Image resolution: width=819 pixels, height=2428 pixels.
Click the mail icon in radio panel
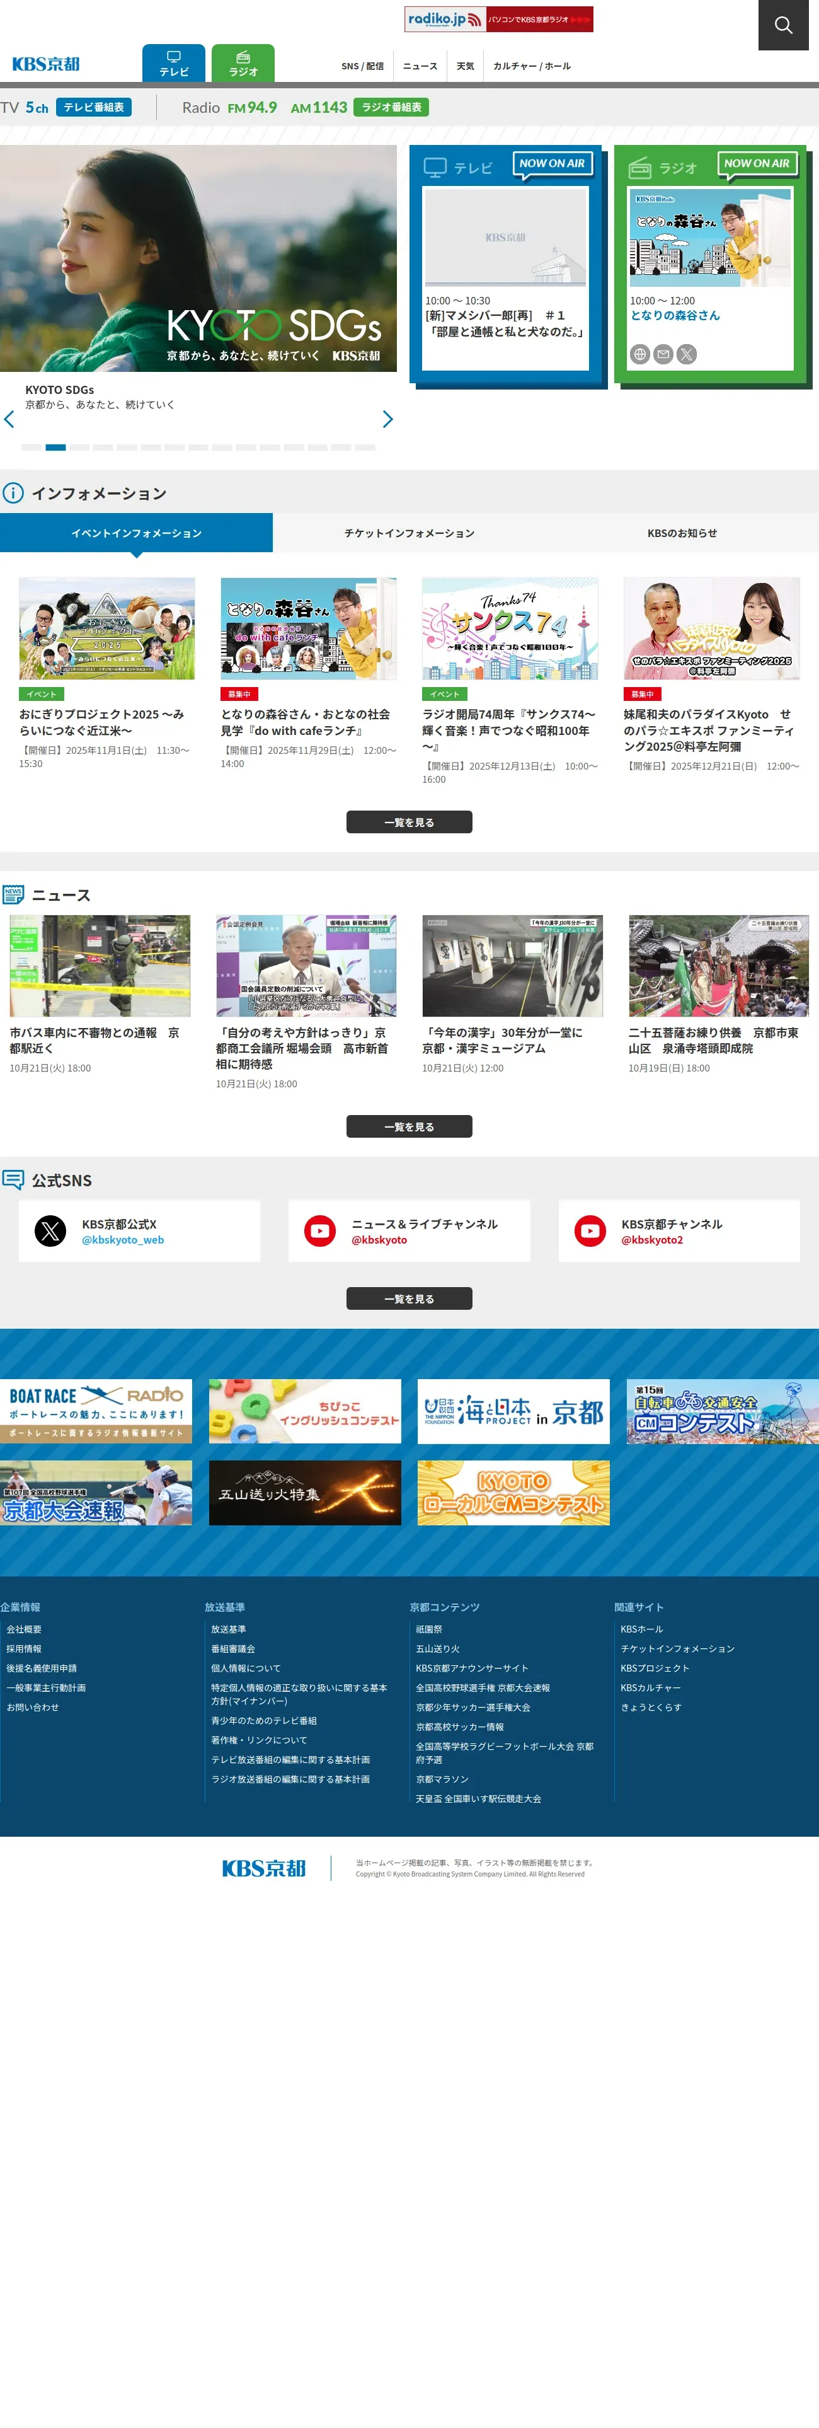pyautogui.click(x=663, y=354)
